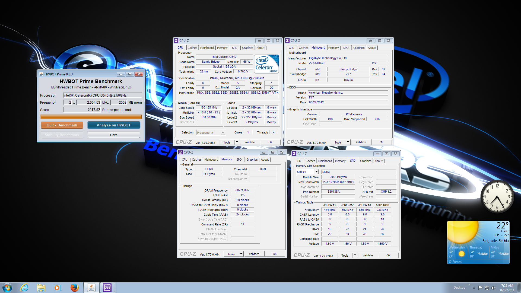Open the Action Center flag tray icon
Screen dimensions: 521x293
coord(481,288)
